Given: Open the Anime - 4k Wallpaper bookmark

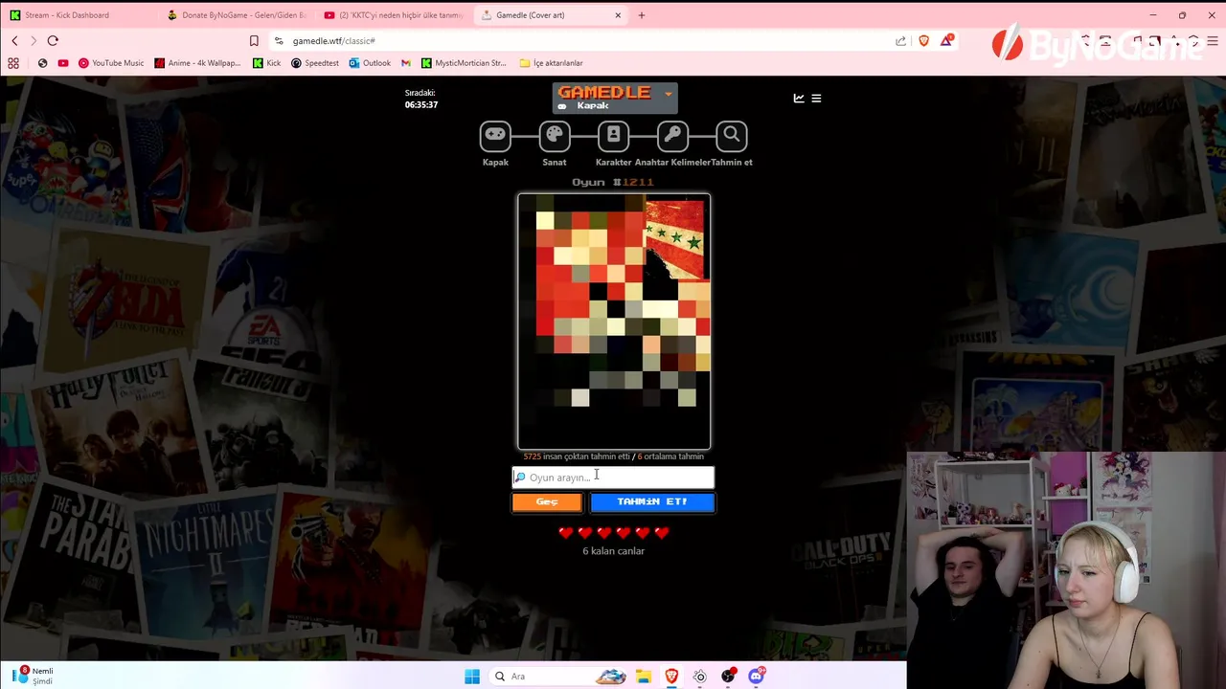Looking at the screenshot, I should click(x=197, y=63).
